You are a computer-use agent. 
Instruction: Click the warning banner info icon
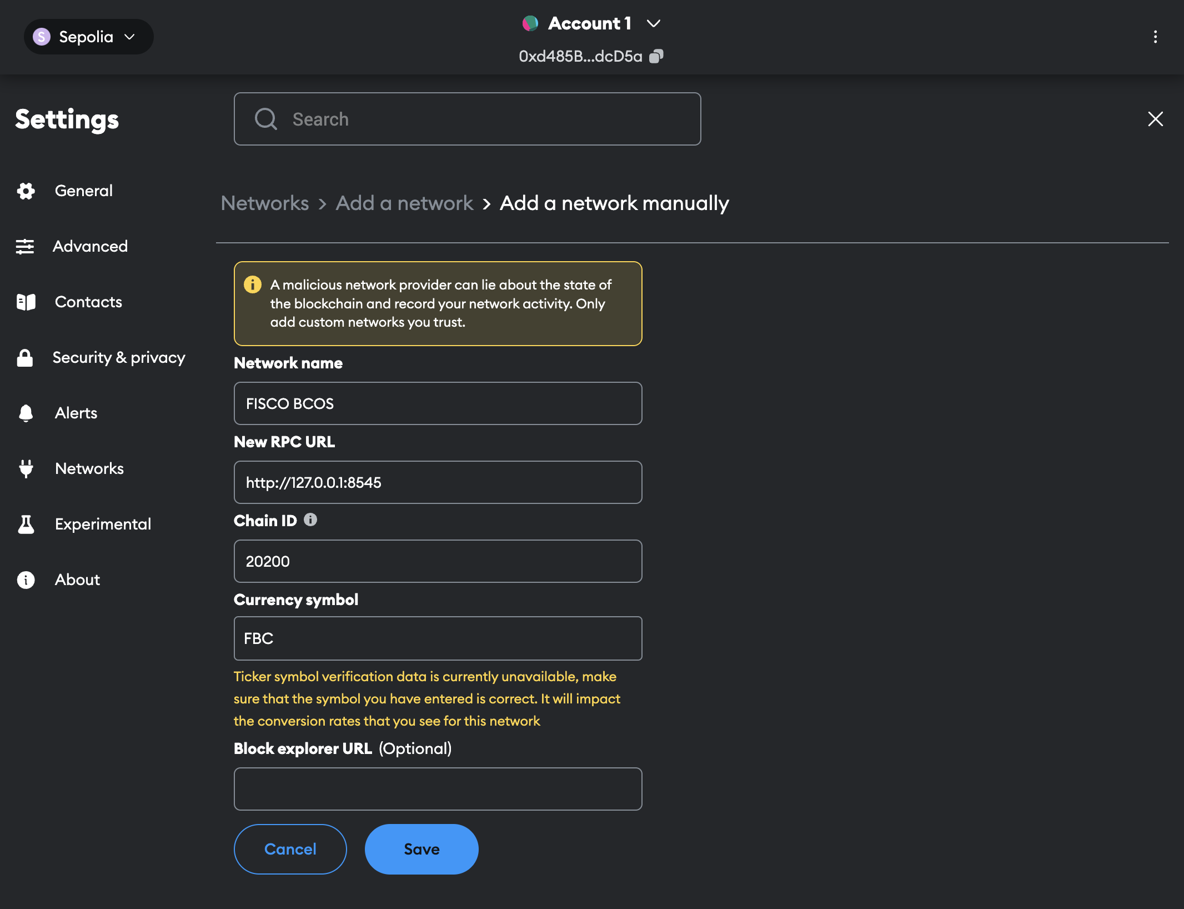click(253, 284)
